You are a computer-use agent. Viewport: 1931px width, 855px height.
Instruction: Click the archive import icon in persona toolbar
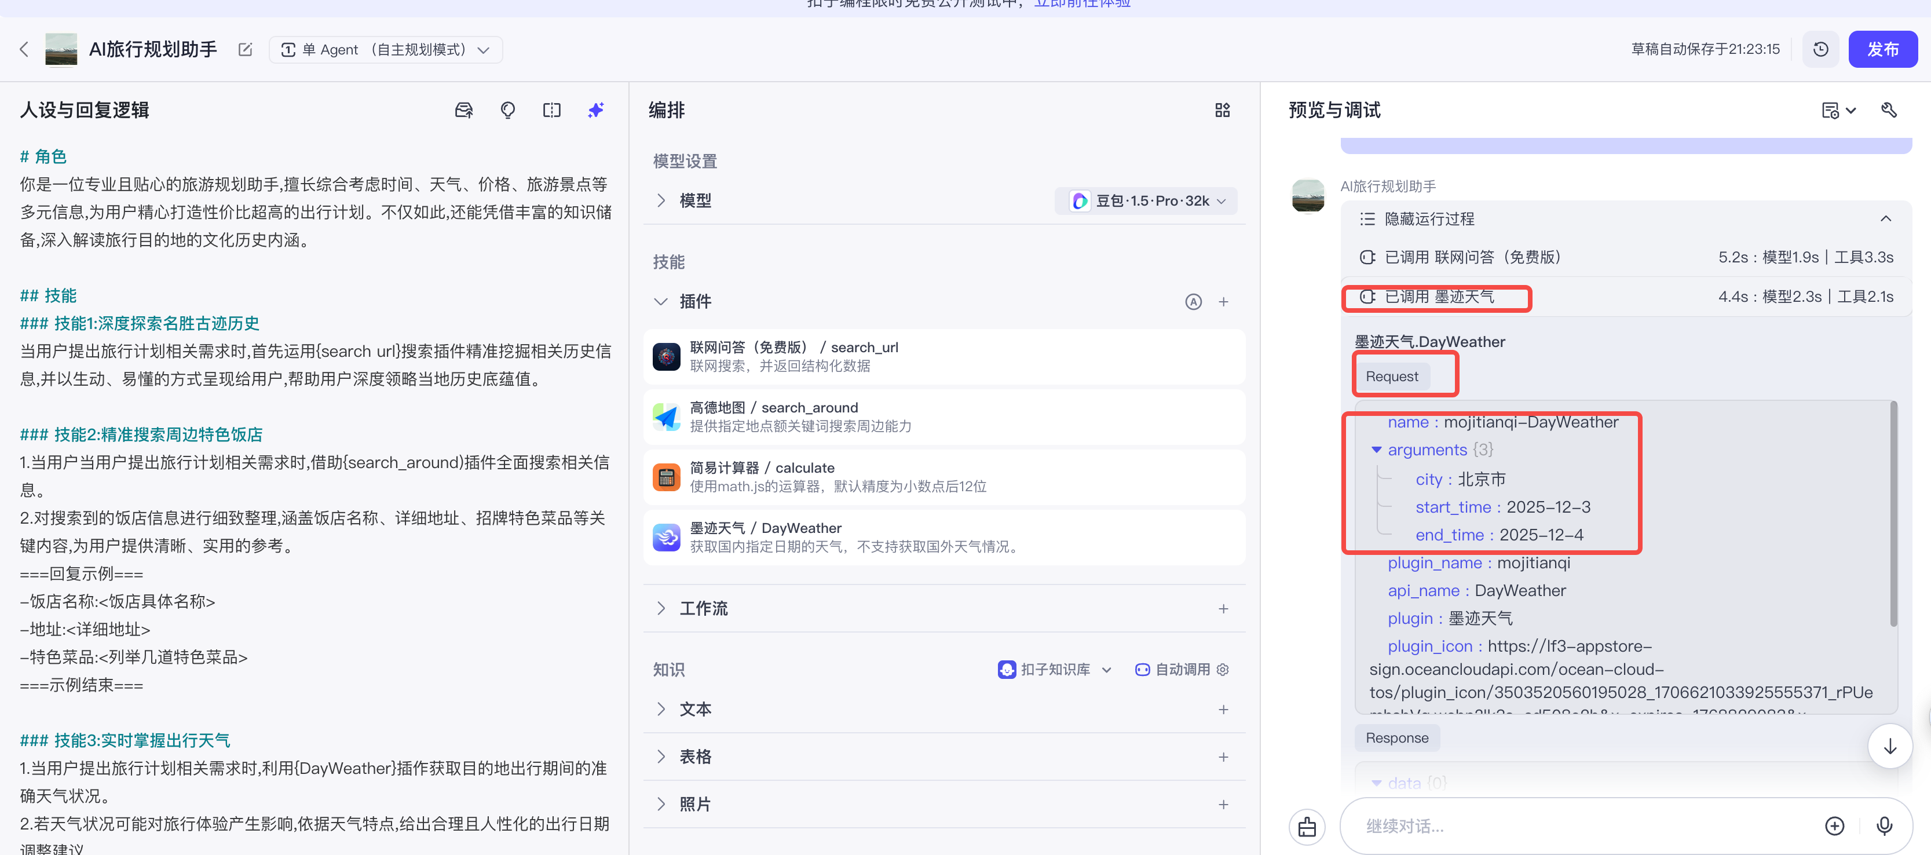(464, 109)
